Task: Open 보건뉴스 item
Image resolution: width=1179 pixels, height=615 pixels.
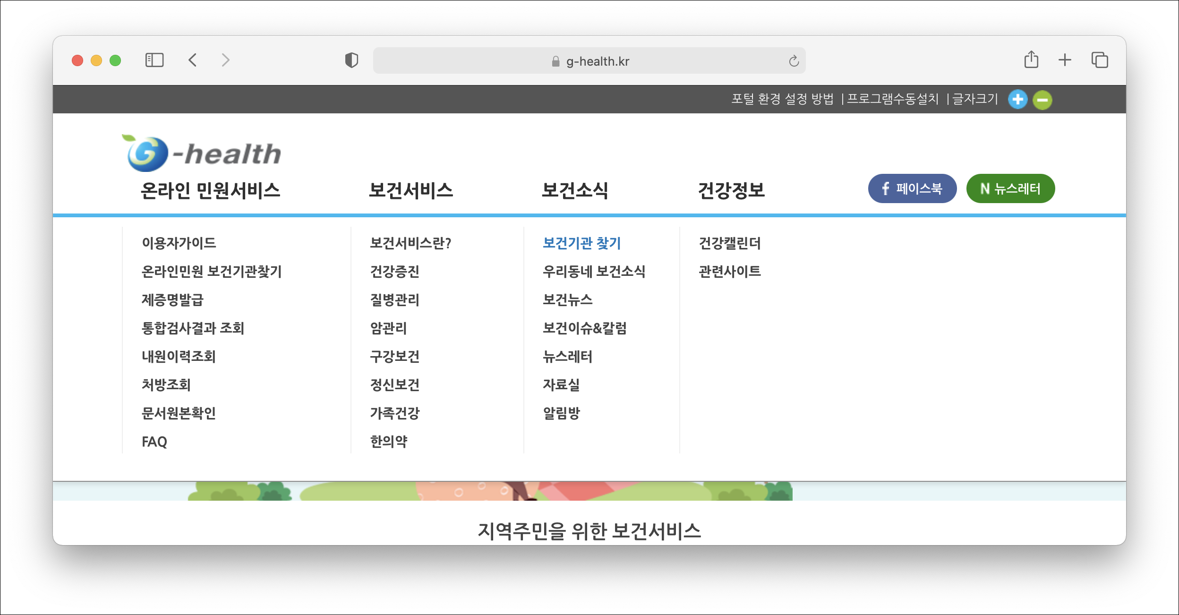Action: (x=568, y=299)
